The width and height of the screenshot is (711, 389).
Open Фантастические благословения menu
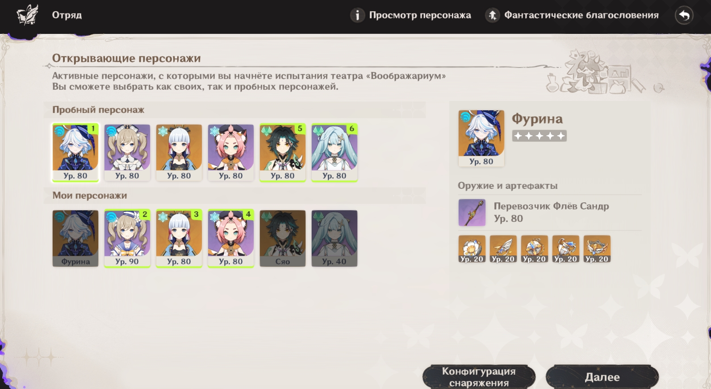click(x=572, y=15)
